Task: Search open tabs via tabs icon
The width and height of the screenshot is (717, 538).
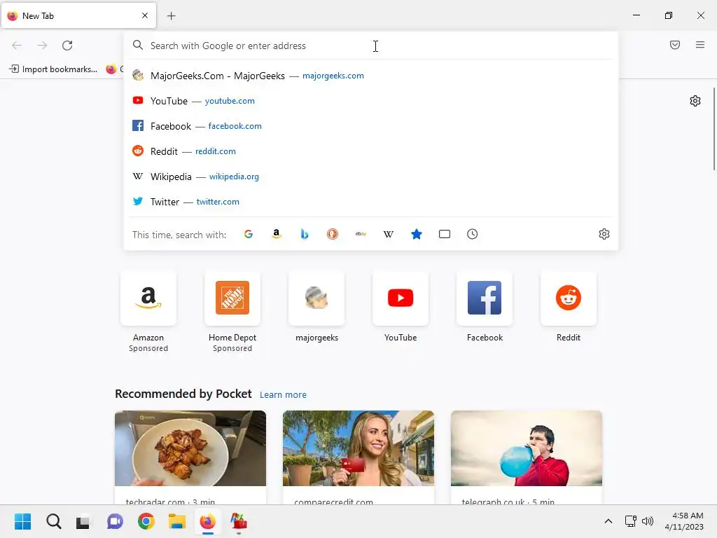Action: 445,234
